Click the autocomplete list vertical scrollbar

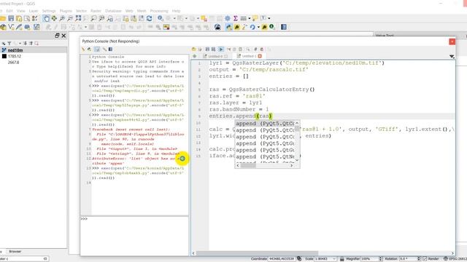tap(297, 141)
